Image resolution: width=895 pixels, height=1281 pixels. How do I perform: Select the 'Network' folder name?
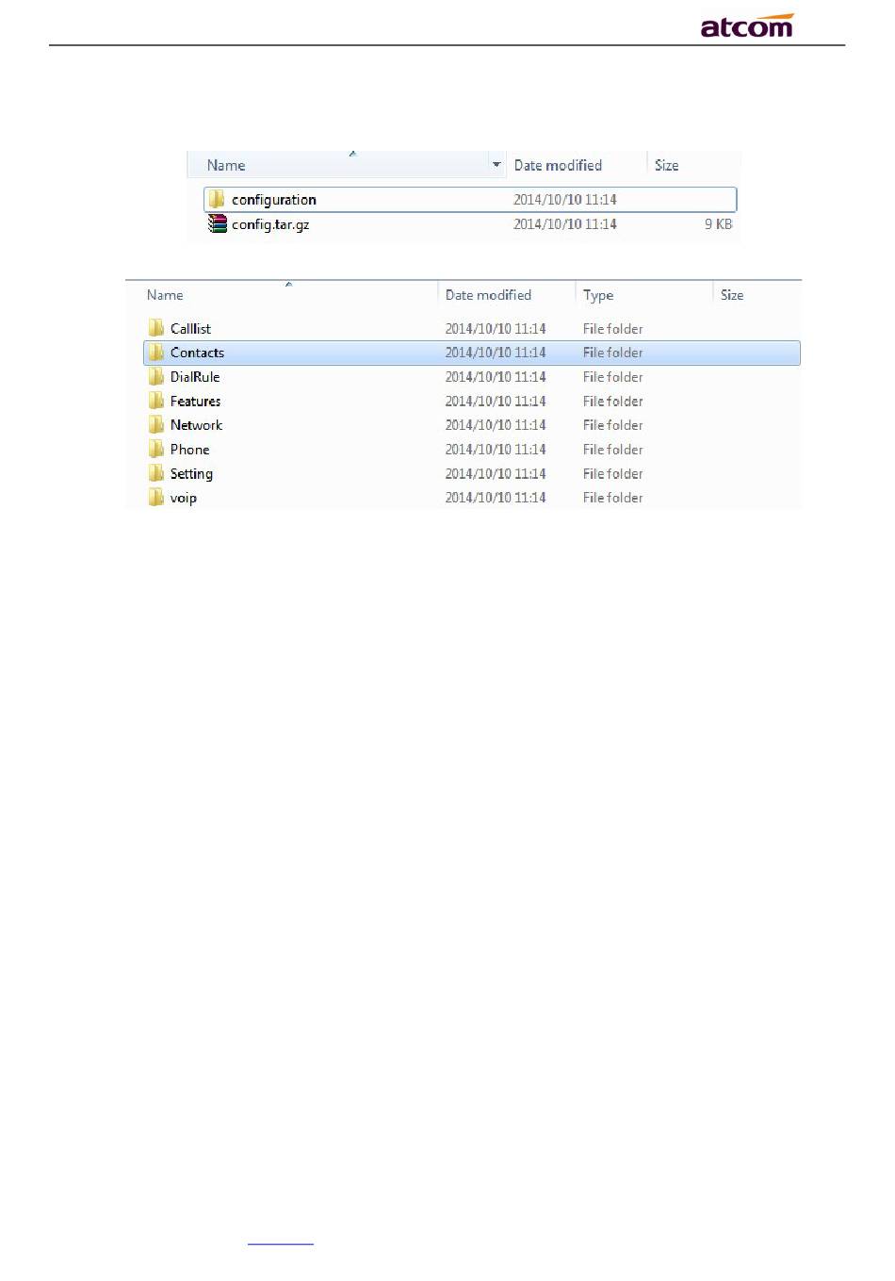coord(196,425)
